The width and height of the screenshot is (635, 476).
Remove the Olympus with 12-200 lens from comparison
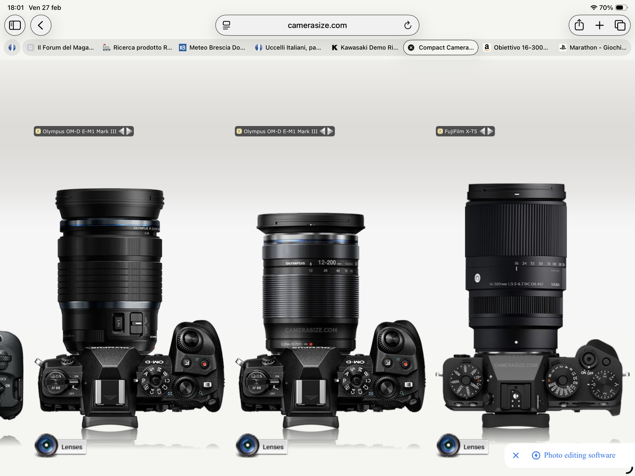click(x=239, y=131)
